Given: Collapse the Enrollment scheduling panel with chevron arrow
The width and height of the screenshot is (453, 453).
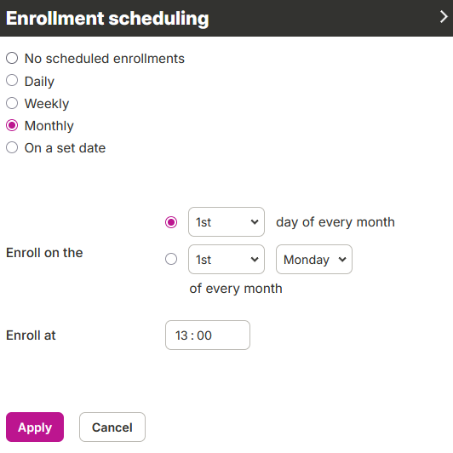Looking at the screenshot, I should [444, 17].
